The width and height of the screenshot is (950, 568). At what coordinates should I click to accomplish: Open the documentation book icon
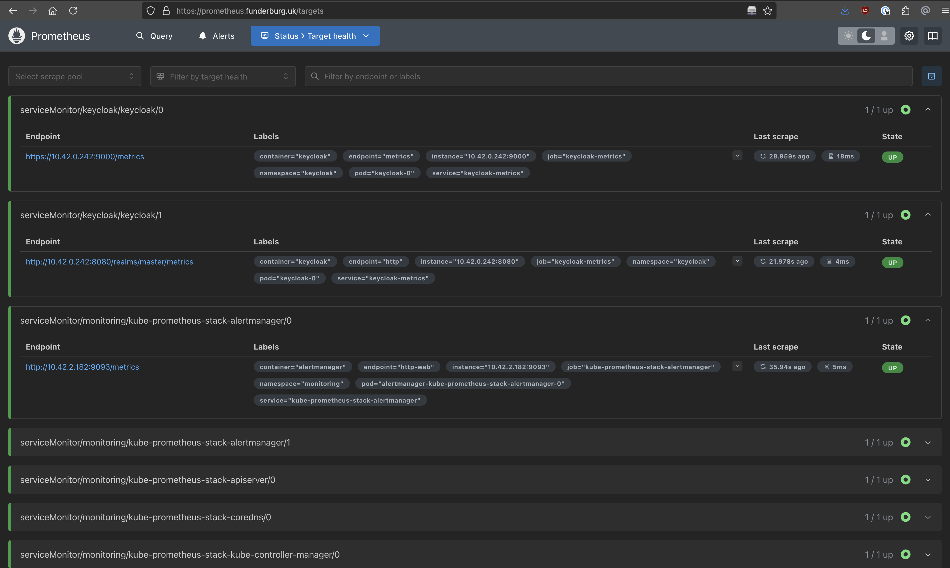(932, 36)
